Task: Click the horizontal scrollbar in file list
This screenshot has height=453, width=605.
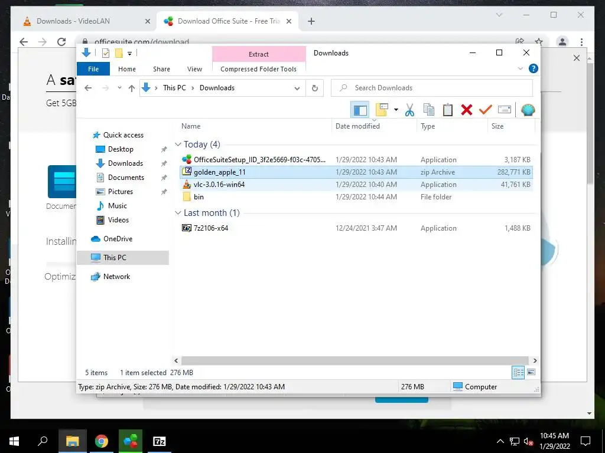Action: coord(355,360)
